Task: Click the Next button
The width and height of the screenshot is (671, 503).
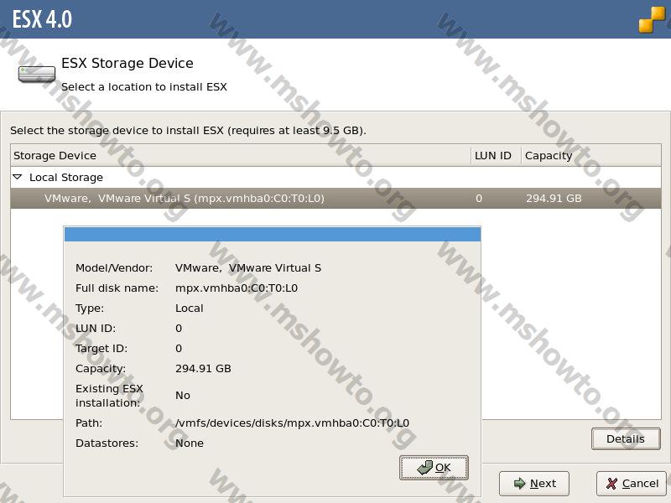Action: pyautogui.click(x=534, y=484)
